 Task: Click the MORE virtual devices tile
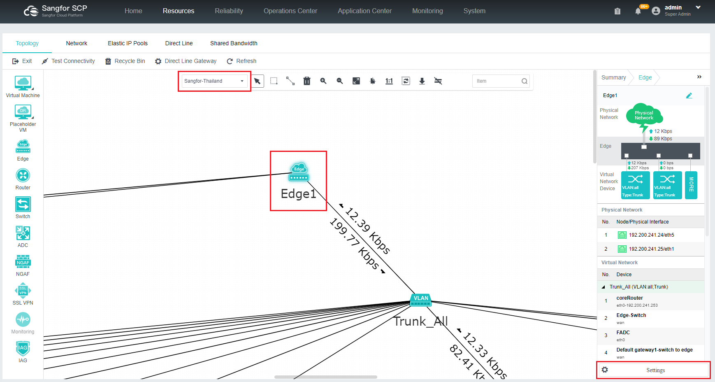point(691,185)
